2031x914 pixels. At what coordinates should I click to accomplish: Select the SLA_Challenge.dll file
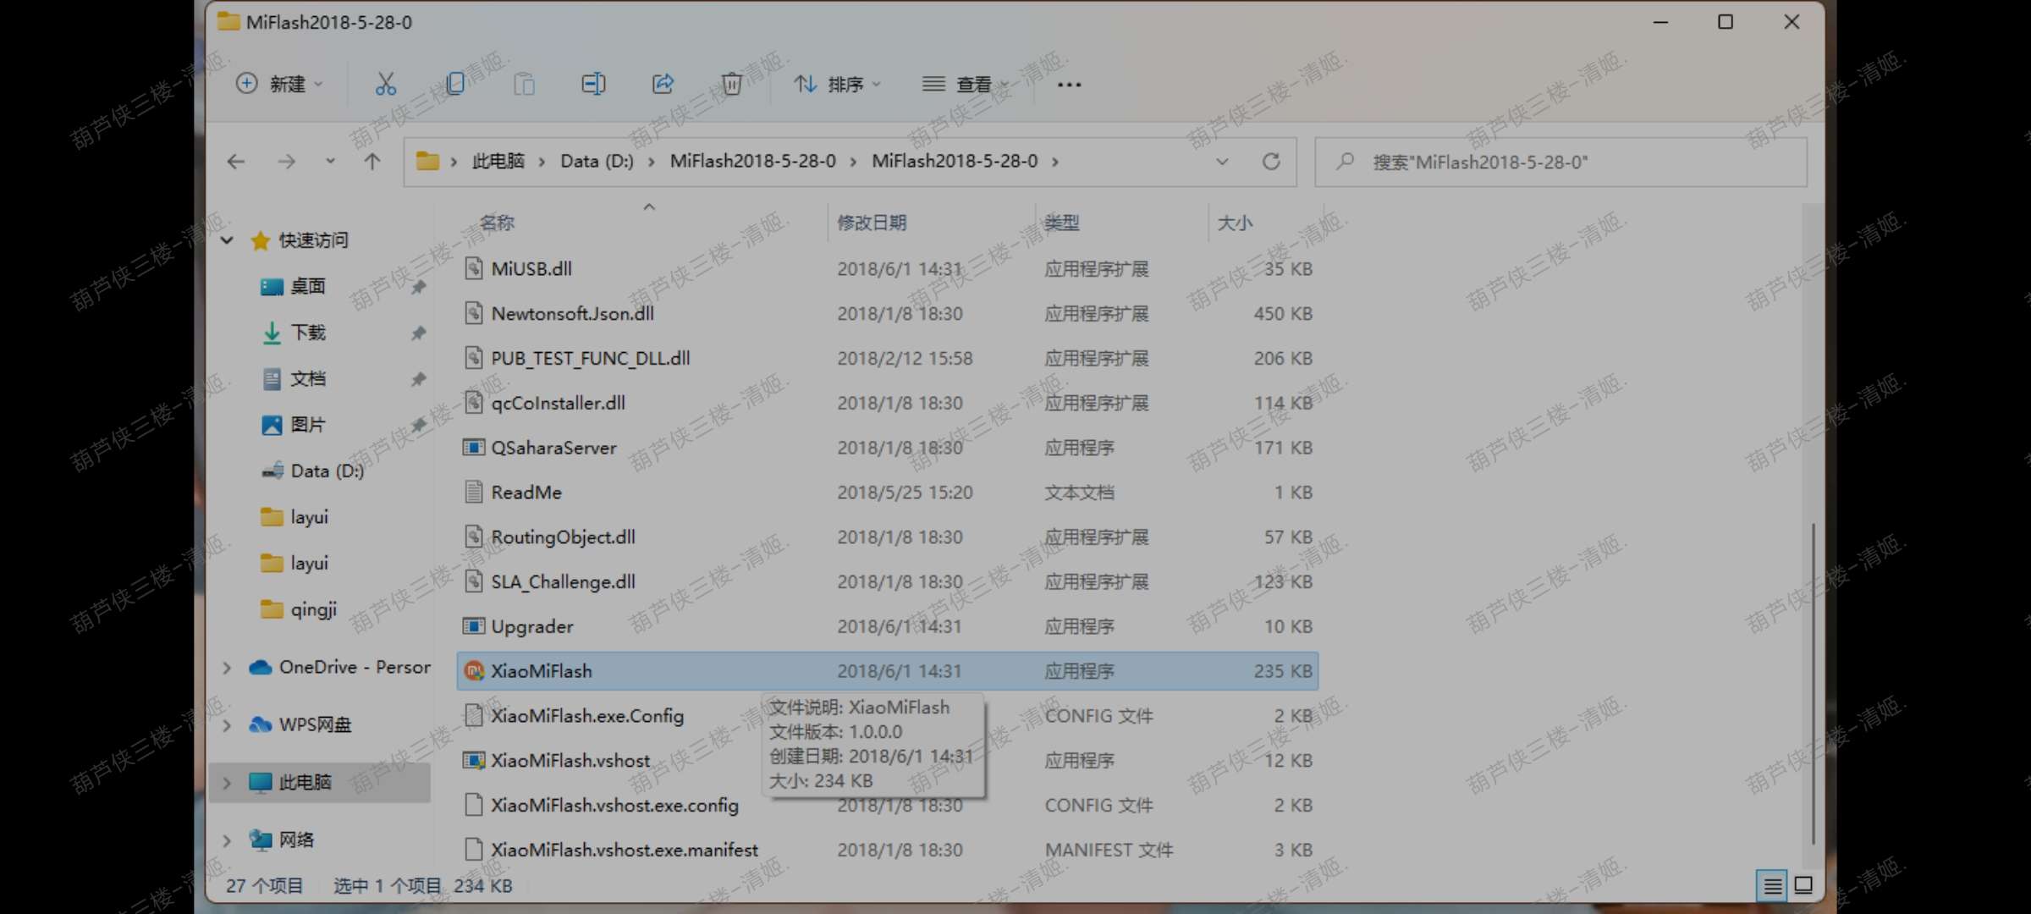(887, 581)
